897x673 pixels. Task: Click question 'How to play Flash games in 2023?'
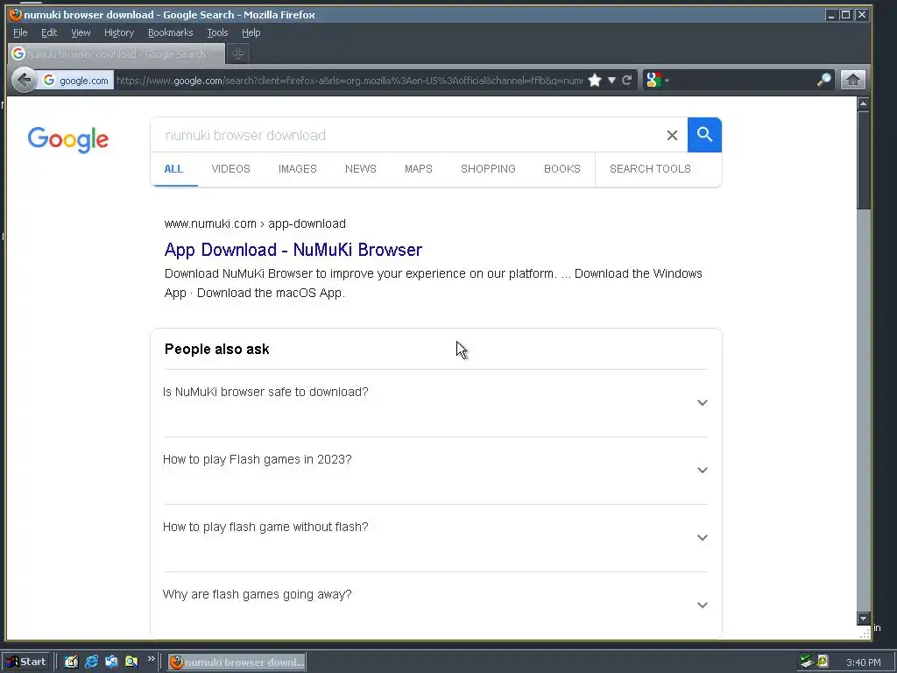(x=257, y=459)
